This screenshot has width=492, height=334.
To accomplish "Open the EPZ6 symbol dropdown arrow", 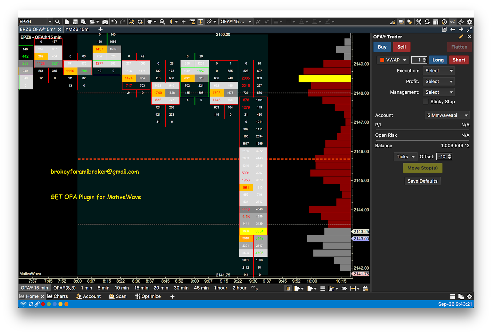I will tap(50, 22).
